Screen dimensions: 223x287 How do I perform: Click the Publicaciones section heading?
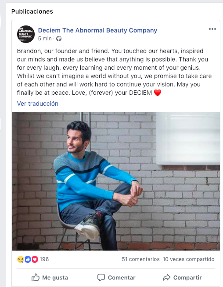point(32,11)
